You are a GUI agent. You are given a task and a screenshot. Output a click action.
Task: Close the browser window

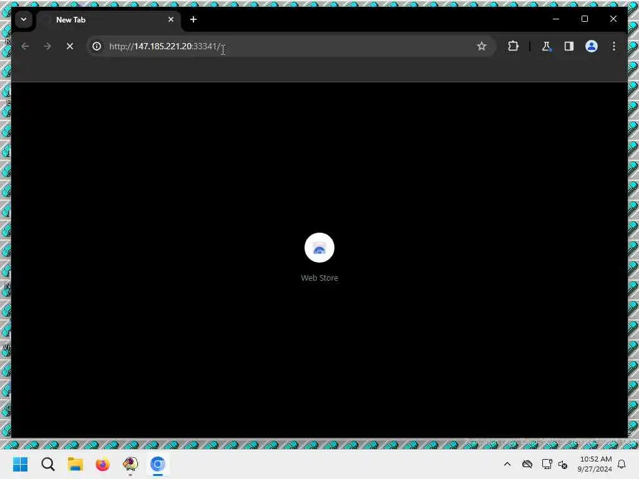pos(613,19)
